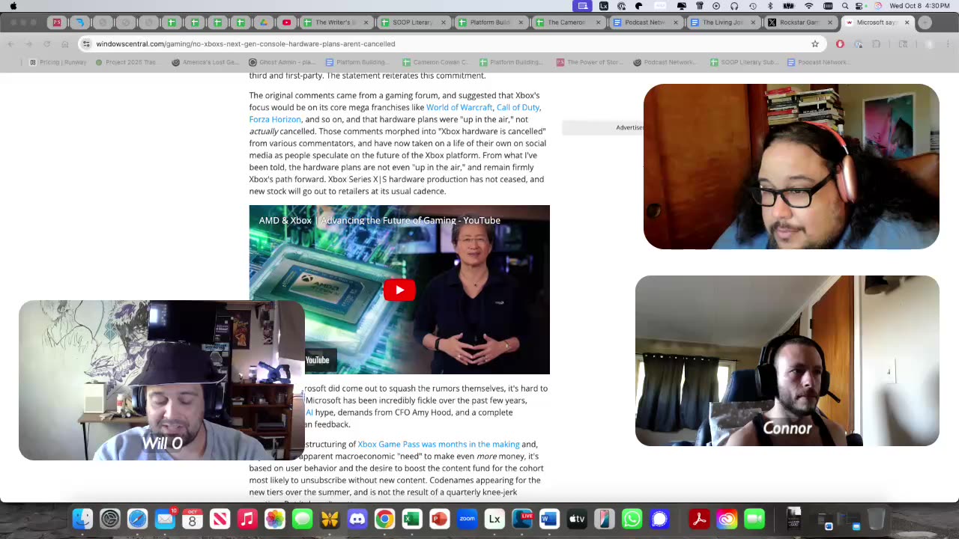Play the AMD & Xbox YouTube video
959x539 pixels.
(x=399, y=290)
